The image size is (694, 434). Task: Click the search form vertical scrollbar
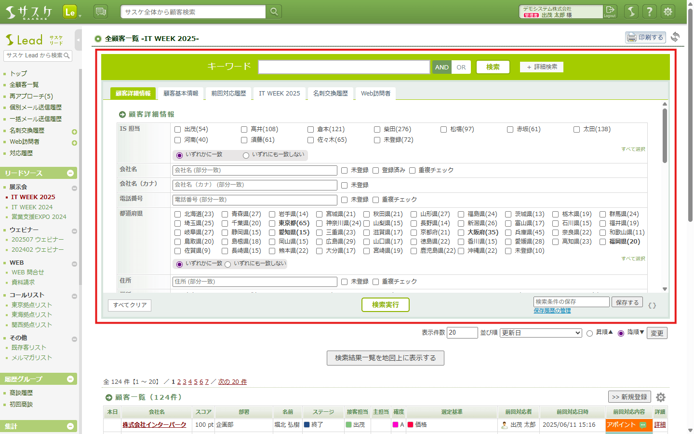tap(665, 136)
